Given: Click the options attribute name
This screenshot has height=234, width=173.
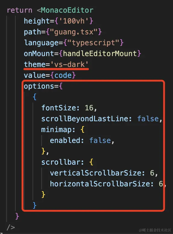Looking at the screenshot, I should [39, 87].
